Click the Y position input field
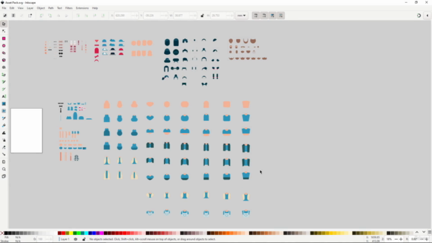Image resolution: width=432 pixels, height=243 pixels. click(x=155, y=16)
